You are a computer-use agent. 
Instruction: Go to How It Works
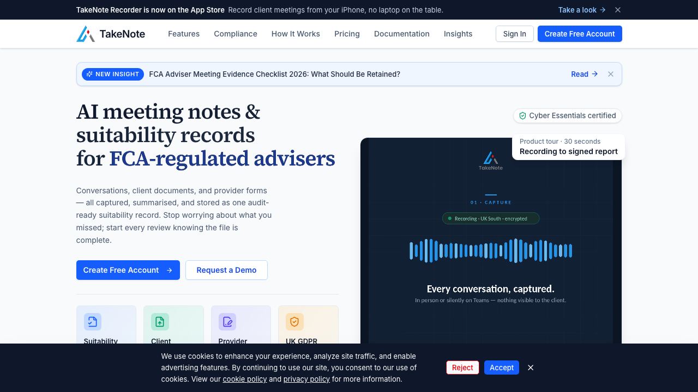[x=296, y=34]
